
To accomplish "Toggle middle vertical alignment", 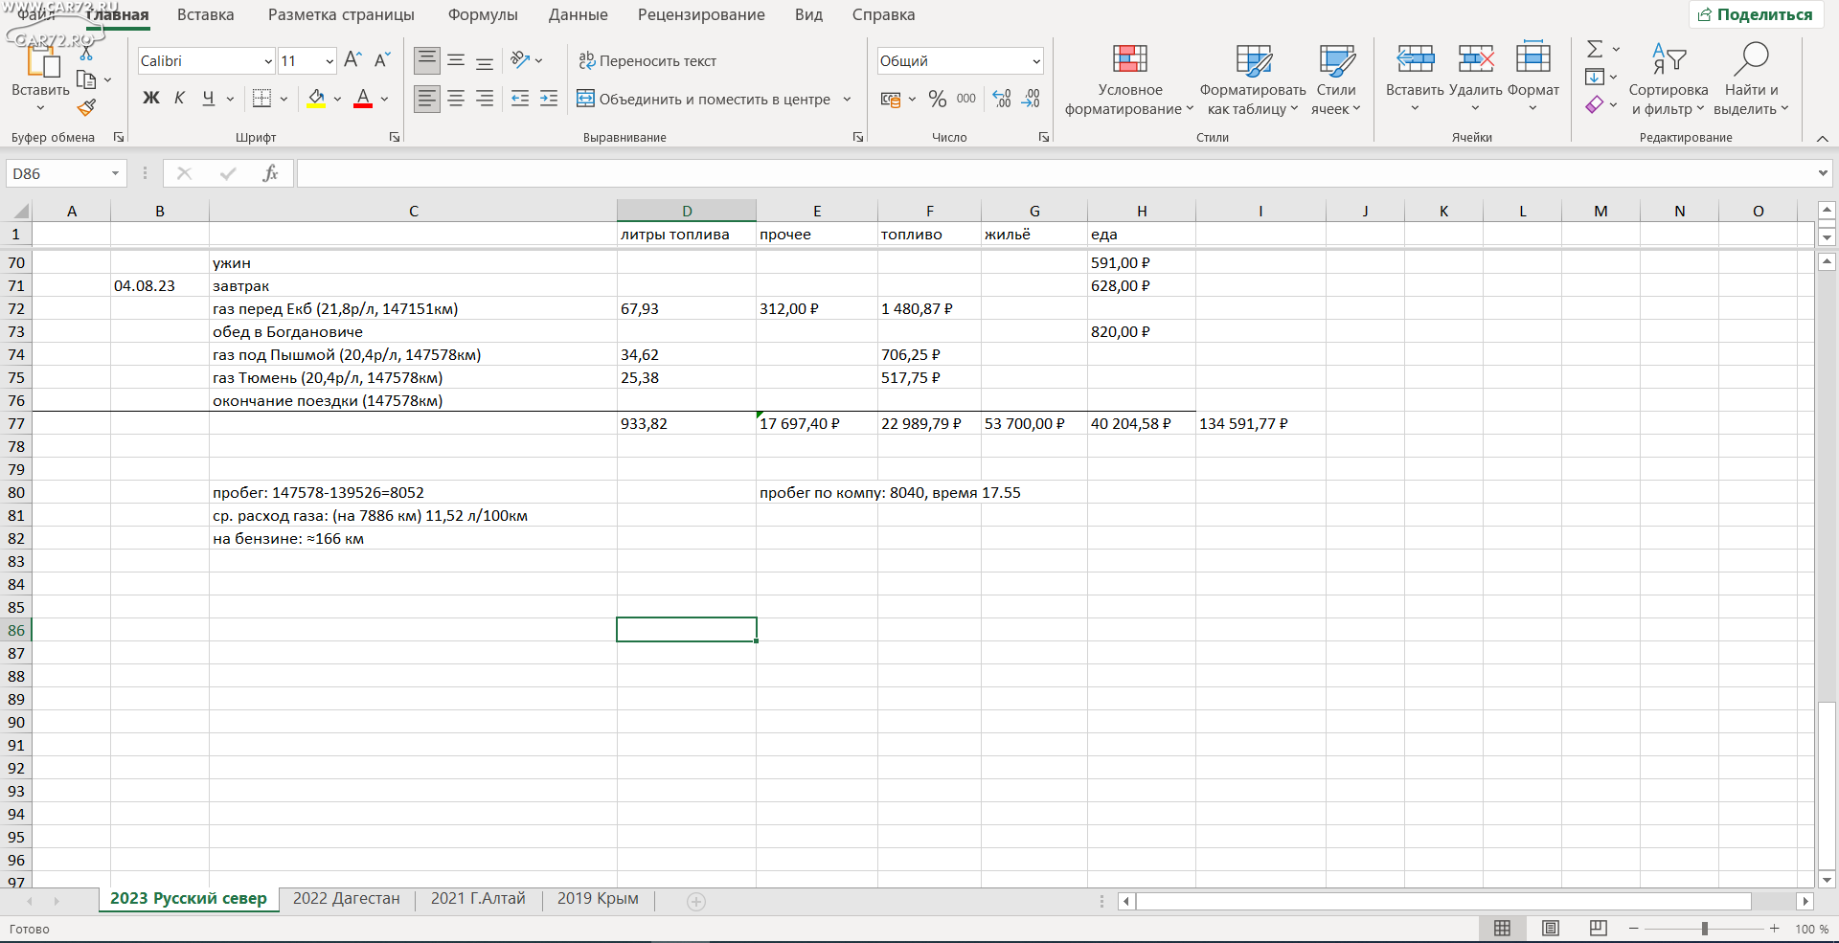I will click(456, 60).
